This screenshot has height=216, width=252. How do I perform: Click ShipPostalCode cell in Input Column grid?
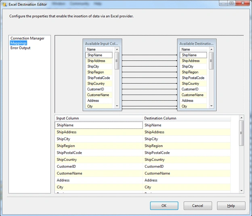click(99, 153)
